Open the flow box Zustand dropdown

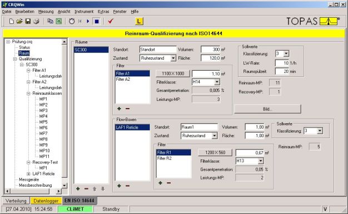point(214,135)
